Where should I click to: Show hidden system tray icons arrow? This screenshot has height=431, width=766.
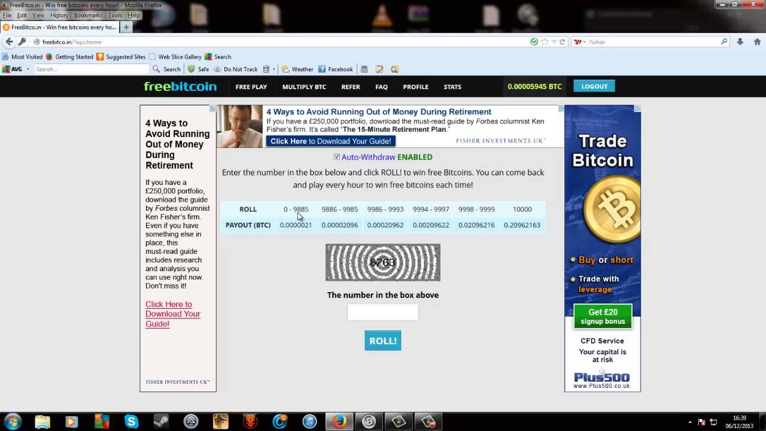coord(690,421)
